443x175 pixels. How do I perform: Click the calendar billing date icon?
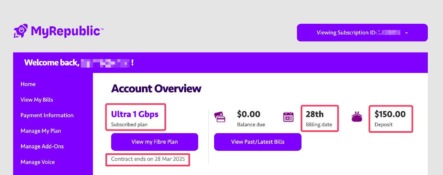[x=288, y=117]
